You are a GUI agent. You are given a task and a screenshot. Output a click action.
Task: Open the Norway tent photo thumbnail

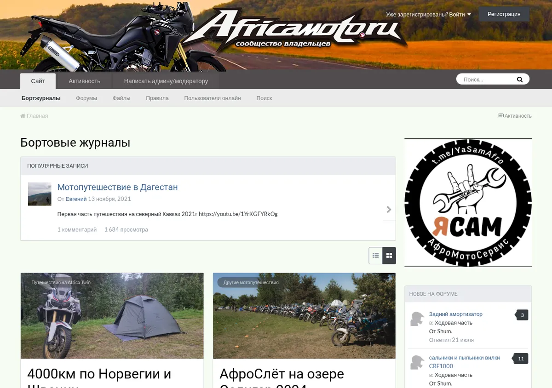point(112,316)
